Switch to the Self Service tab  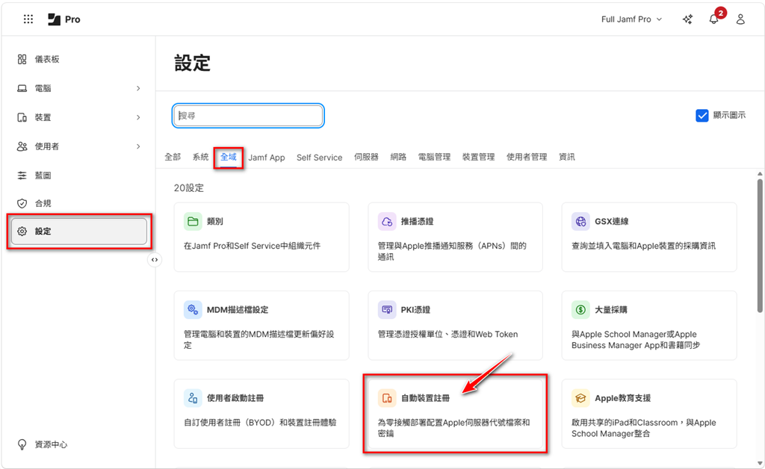tap(319, 158)
